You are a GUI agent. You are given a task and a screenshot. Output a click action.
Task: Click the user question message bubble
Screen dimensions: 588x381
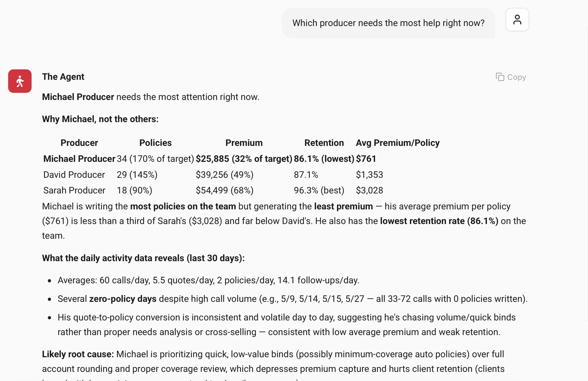(388, 23)
